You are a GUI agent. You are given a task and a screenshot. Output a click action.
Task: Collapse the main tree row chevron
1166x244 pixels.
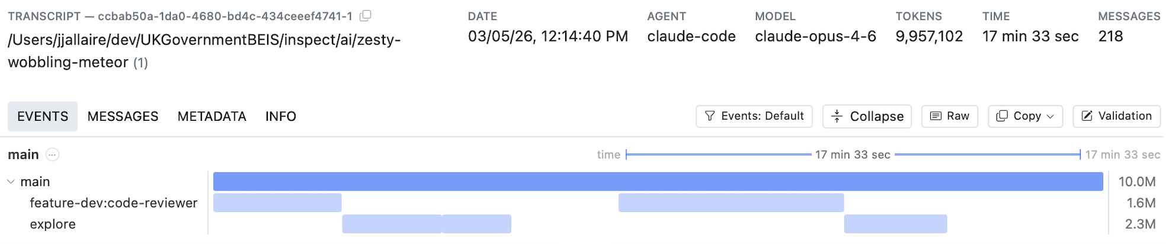[11, 182]
